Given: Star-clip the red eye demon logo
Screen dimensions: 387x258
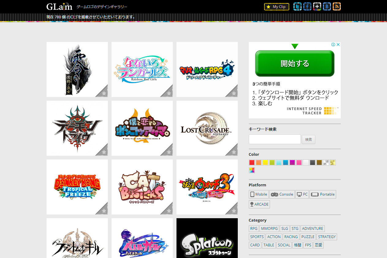Looking at the screenshot, I should click(x=104, y=151).
